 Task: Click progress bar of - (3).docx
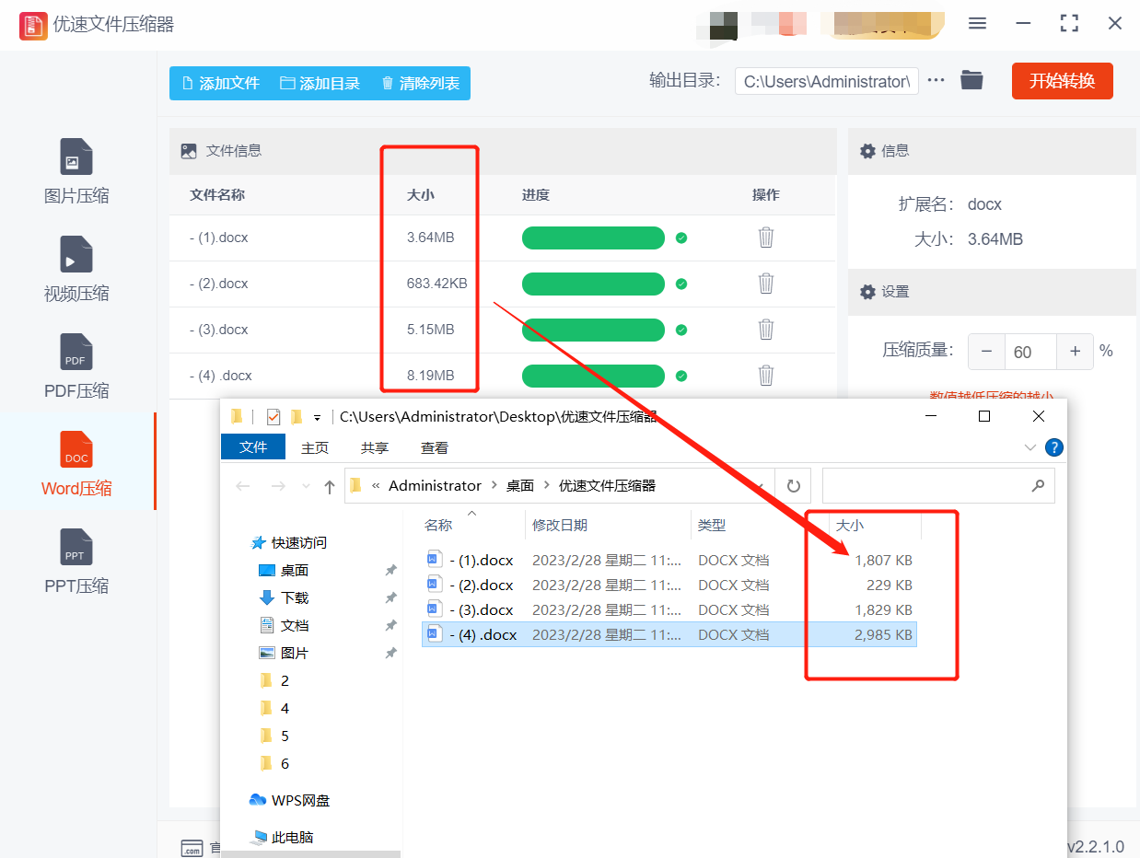[x=593, y=330]
